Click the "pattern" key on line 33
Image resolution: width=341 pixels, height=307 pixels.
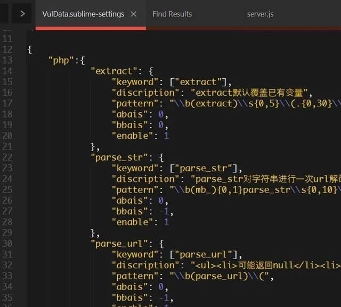coord(134,276)
